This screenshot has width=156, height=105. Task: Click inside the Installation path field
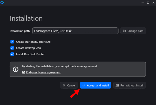75,31
